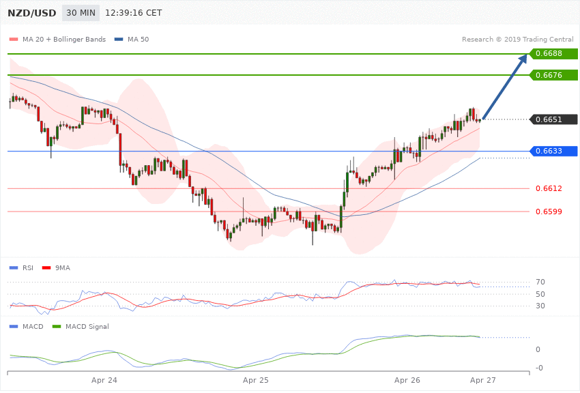Click the NZD/USD pair title
This screenshot has width=580, height=393.
(32, 13)
